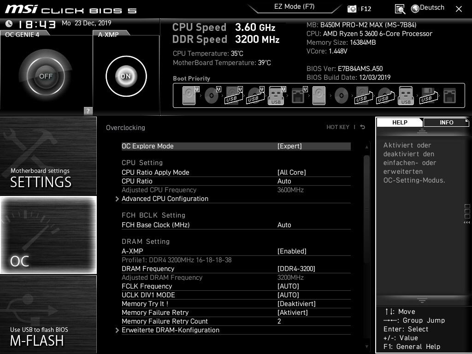Click the globe language icon
The image size is (472, 354).
pos(415,9)
